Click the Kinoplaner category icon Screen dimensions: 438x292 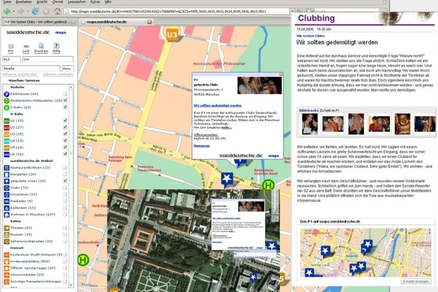pos(7,194)
